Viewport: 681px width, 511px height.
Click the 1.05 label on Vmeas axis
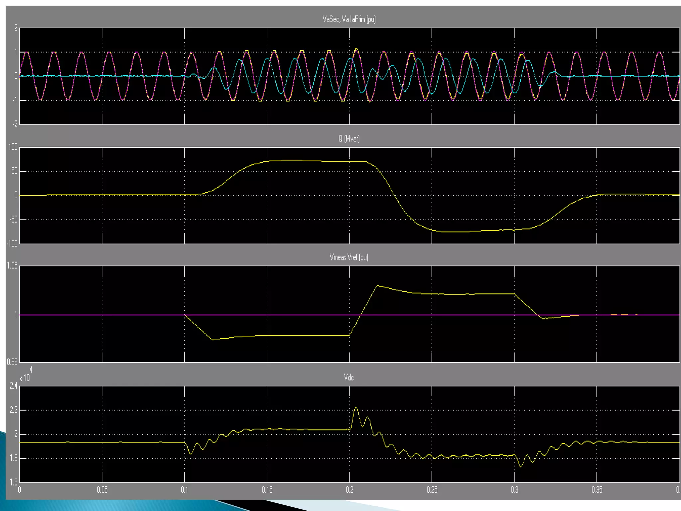(12, 265)
